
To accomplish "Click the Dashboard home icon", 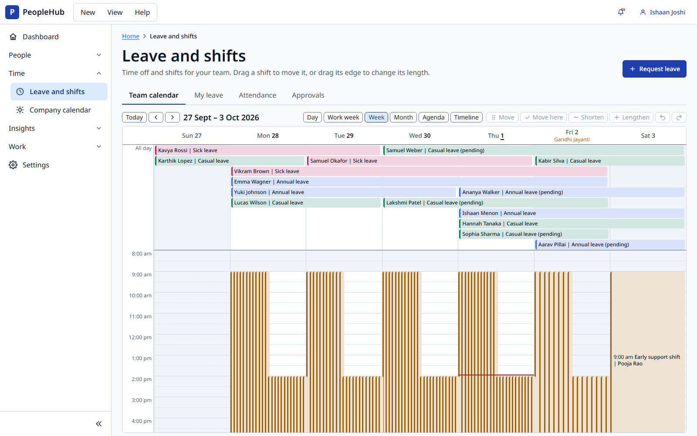I will (x=13, y=37).
